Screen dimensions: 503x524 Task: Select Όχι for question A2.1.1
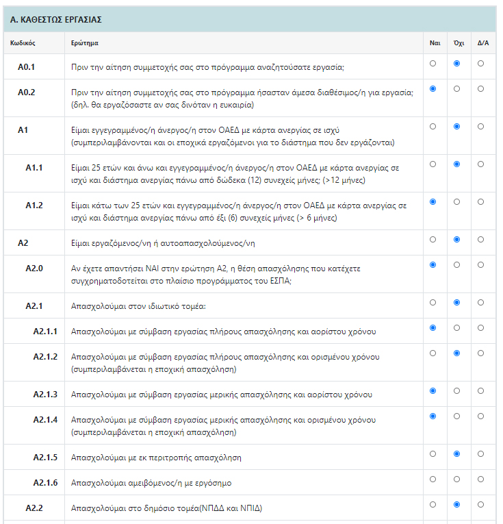point(457,328)
